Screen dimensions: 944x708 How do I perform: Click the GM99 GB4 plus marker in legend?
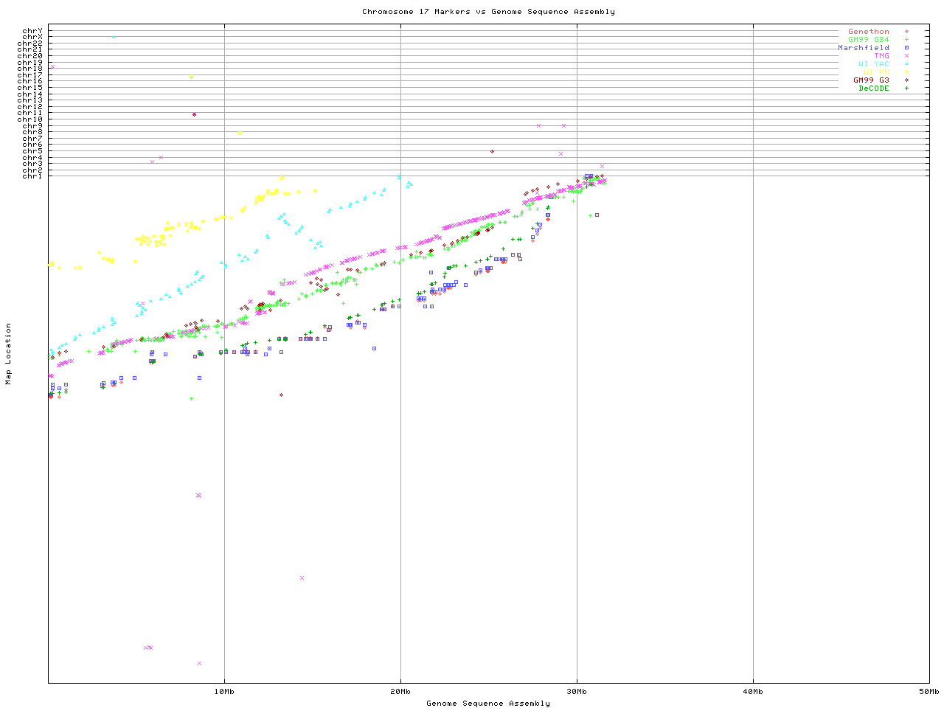click(x=906, y=40)
